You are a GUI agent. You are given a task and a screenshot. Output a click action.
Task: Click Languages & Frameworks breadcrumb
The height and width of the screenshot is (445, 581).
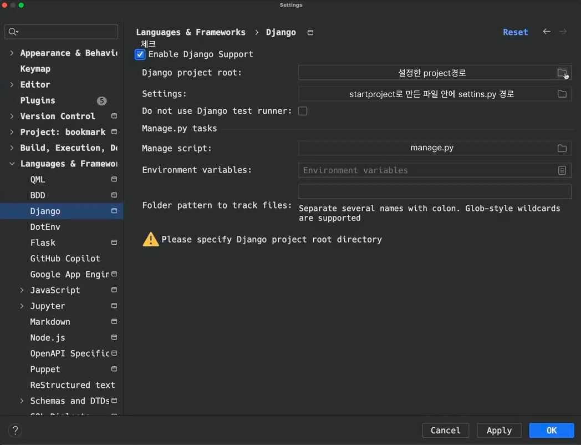(191, 32)
